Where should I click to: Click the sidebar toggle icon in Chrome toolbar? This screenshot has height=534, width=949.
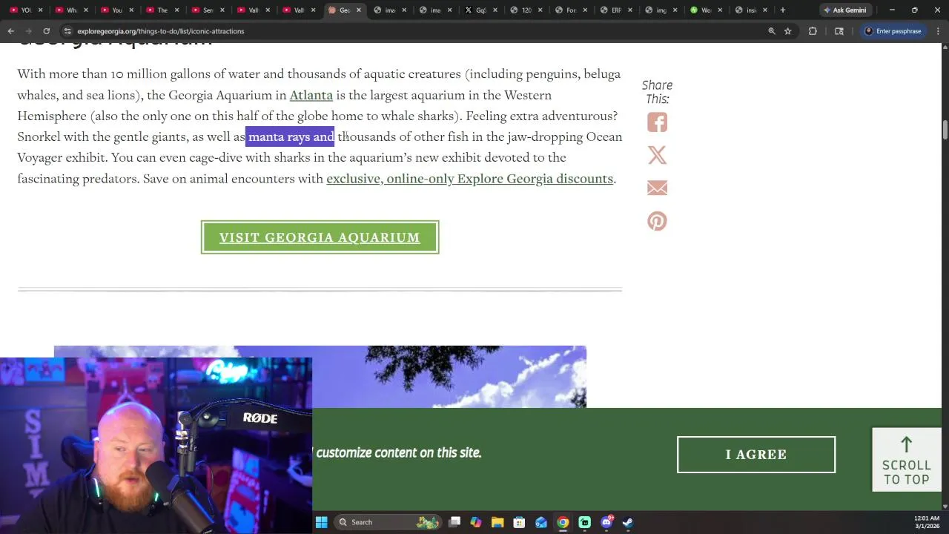pyautogui.click(x=839, y=31)
